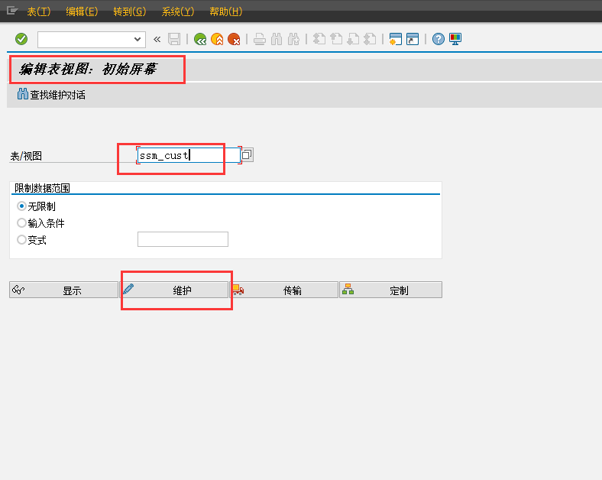Open the Help question mark icon

coord(438,39)
